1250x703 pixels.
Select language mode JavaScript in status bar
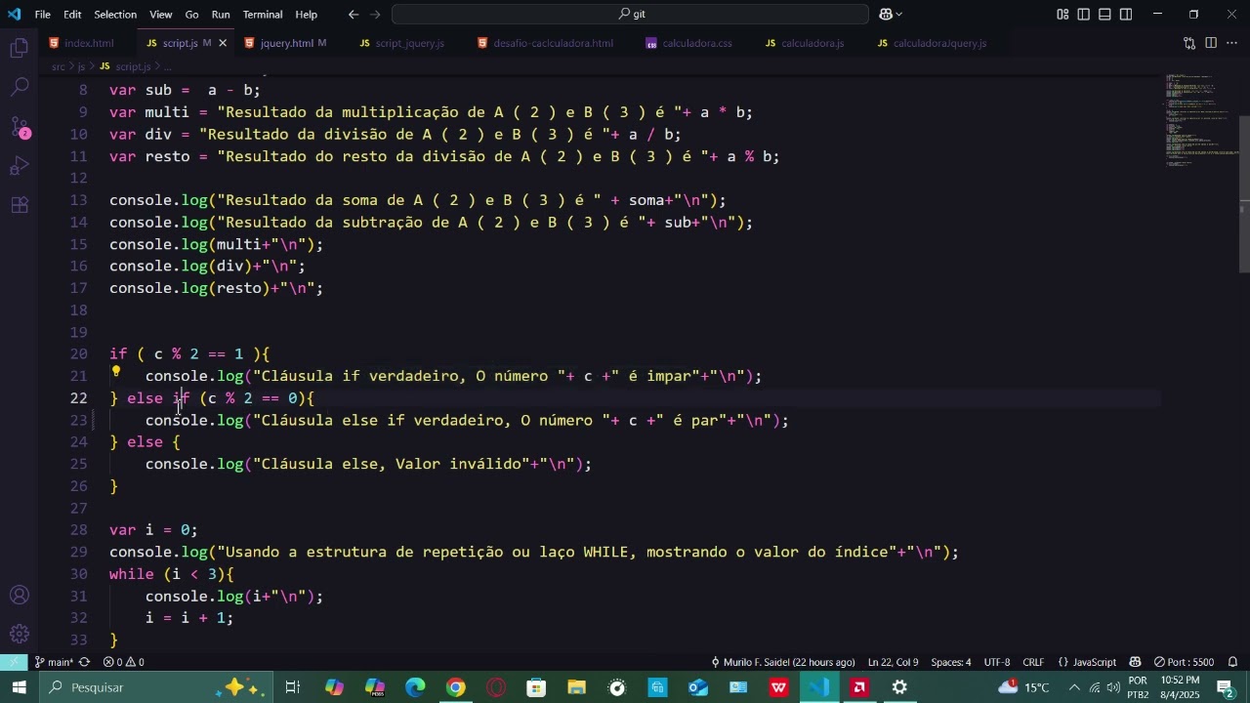pyautogui.click(x=1087, y=662)
